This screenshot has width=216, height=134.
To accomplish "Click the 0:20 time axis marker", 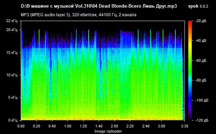I will 36,126.
